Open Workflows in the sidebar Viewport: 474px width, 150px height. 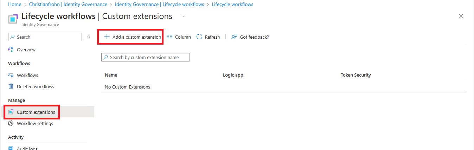(x=27, y=75)
